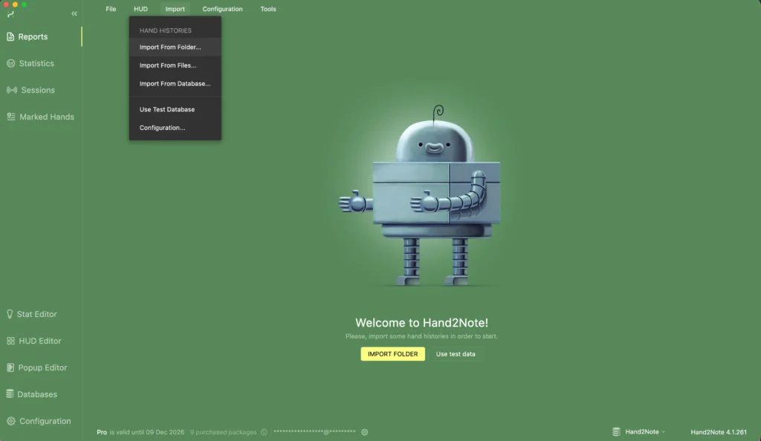This screenshot has width=761, height=441.
Task: Select Configuration... in the Import dropdown
Action: (x=175, y=128)
